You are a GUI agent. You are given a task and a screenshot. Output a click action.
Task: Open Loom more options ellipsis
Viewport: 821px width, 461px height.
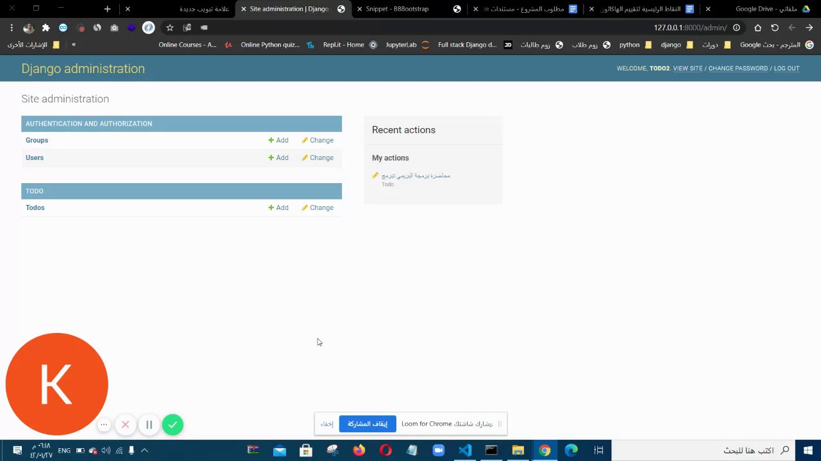[104, 425]
